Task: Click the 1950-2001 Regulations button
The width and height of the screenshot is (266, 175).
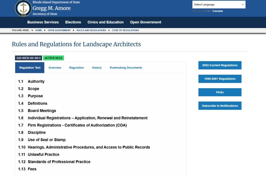Action: pyautogui.click(x=220, y=79)
